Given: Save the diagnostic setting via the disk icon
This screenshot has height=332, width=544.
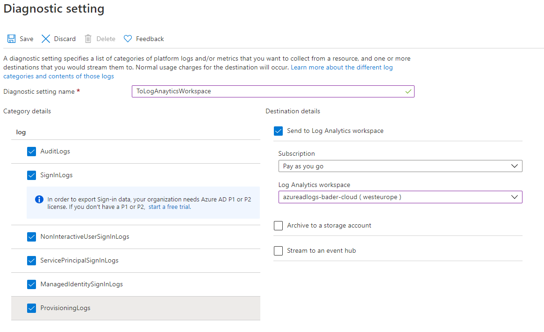Looking at the screenshot, I should pos(11,39).
